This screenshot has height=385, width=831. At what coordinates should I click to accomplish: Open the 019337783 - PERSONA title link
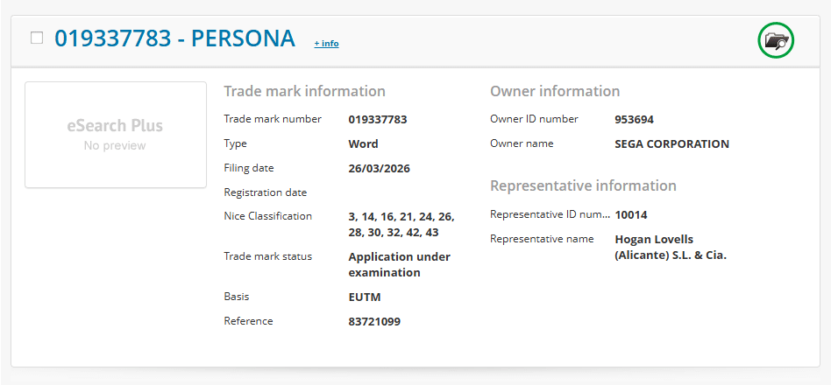click(174, 38)
